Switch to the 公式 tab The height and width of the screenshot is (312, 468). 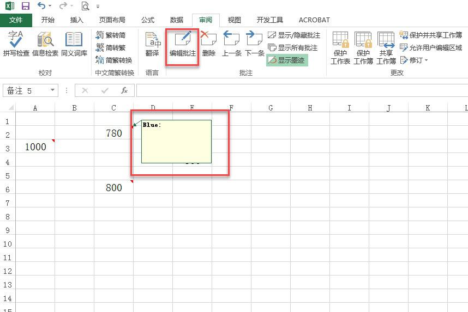coord(148,20)
